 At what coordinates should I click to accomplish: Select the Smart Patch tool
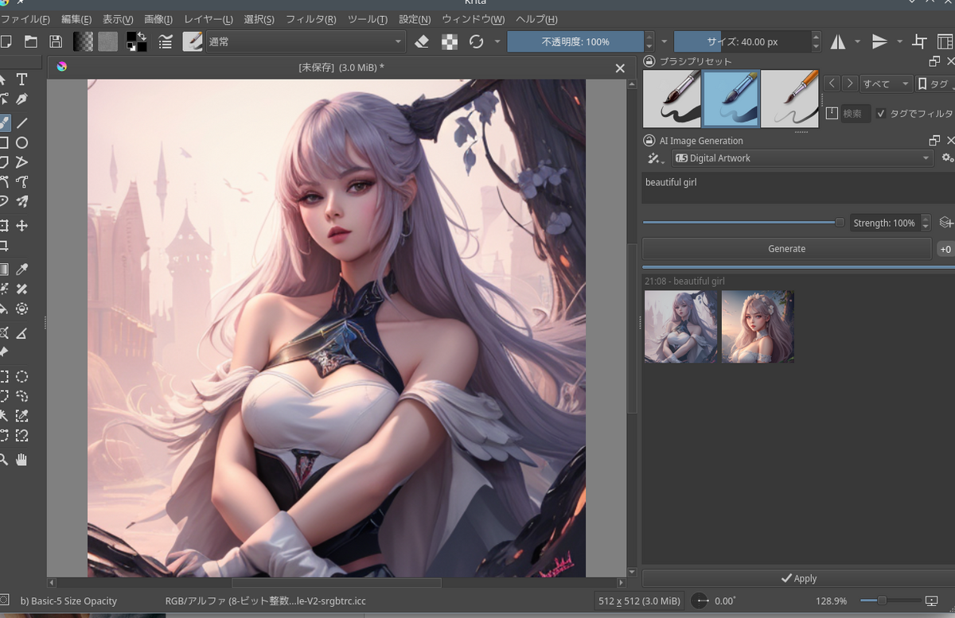coord(22,290)
